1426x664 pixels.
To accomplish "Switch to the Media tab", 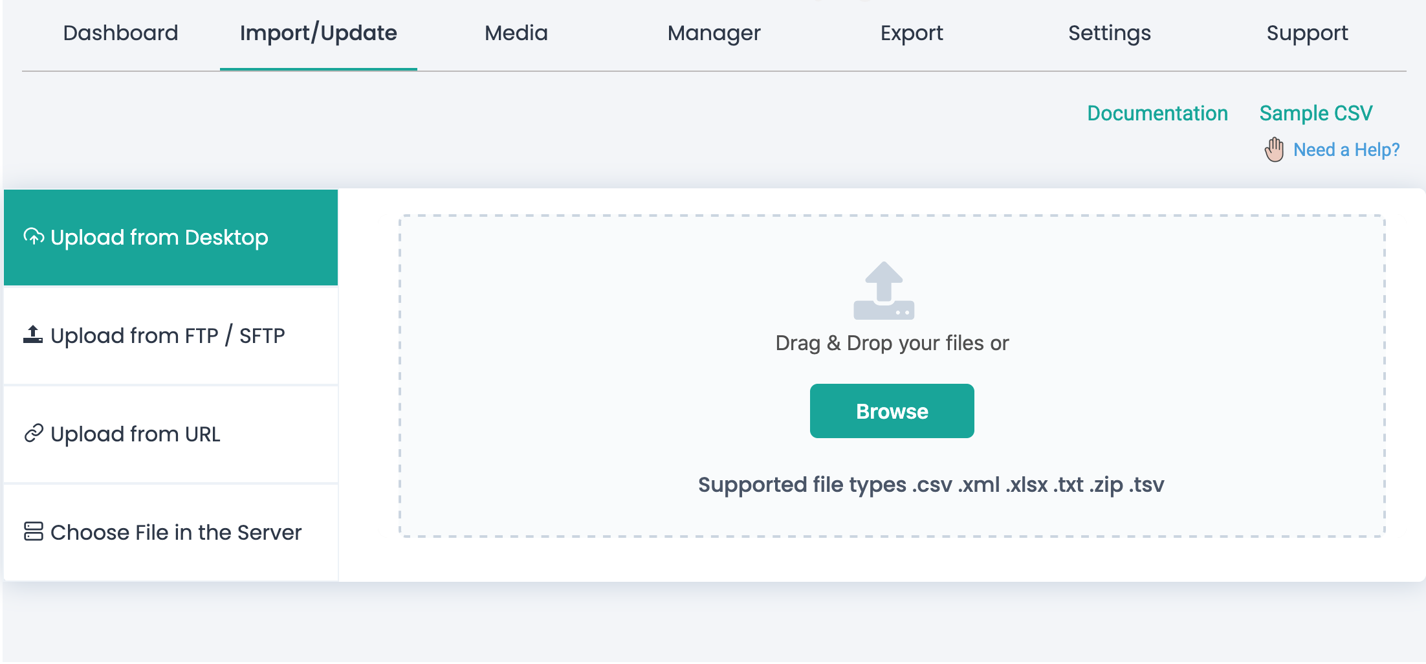I will pos(516,33).
